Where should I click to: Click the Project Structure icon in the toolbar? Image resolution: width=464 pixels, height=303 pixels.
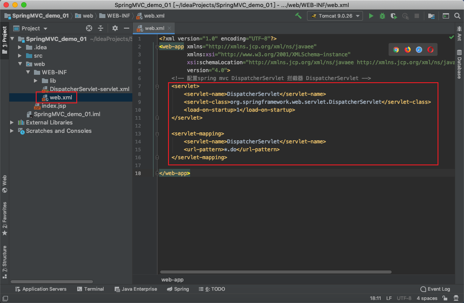(431, 16)
